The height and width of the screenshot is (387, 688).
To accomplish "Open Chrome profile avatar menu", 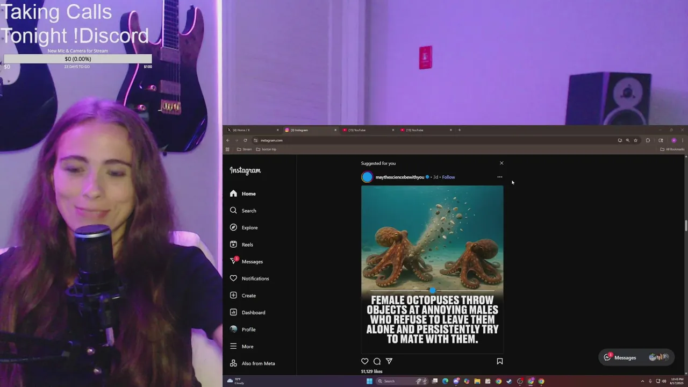I will pos(674,140).
